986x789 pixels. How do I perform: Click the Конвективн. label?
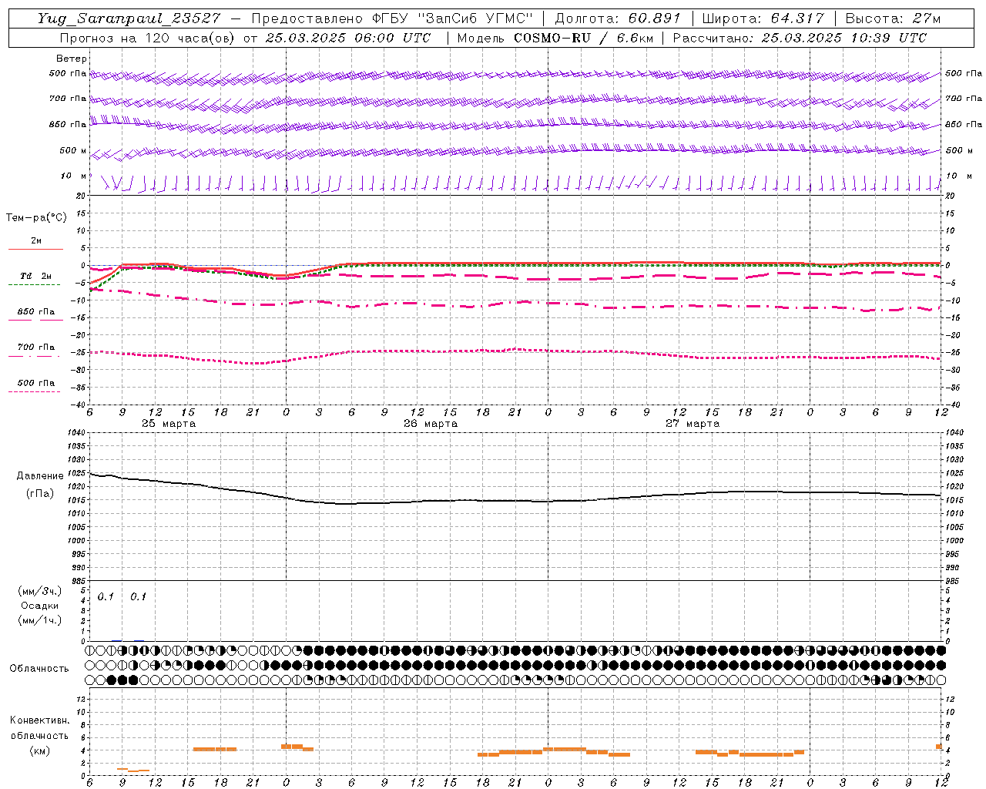[40, 720]
